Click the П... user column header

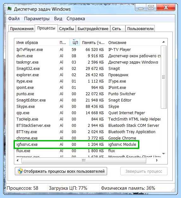(x=63, y=43)
